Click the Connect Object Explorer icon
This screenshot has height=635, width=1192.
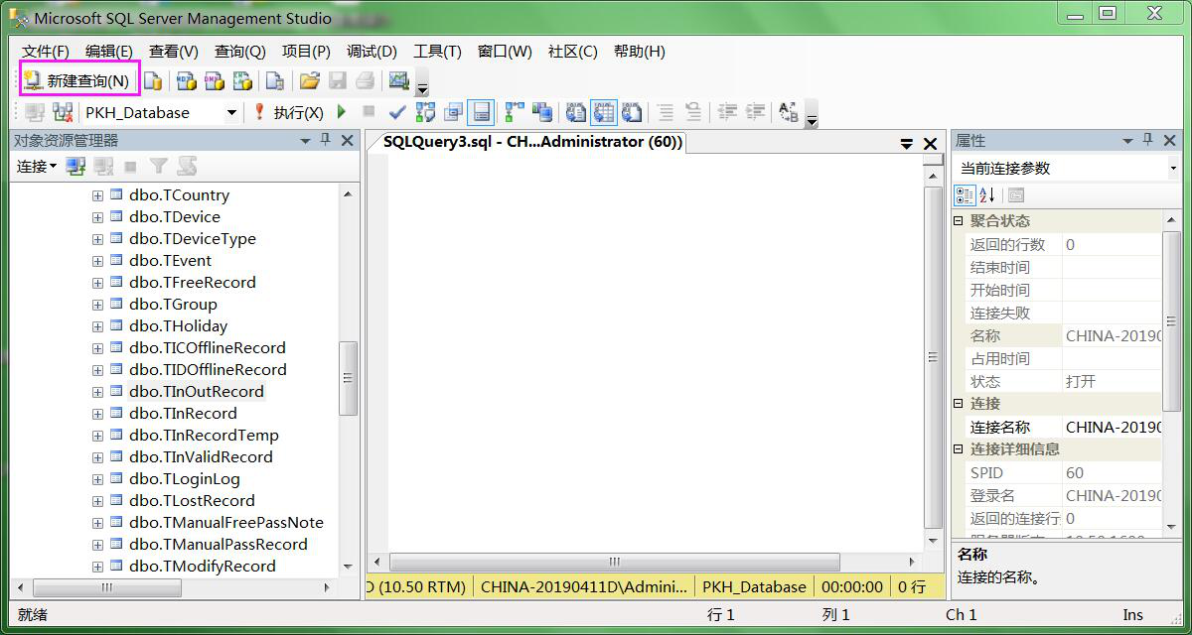(x=75, y=167)
